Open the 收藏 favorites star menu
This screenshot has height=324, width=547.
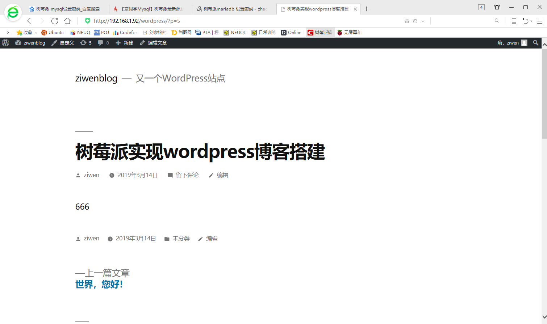pos(27,33)
